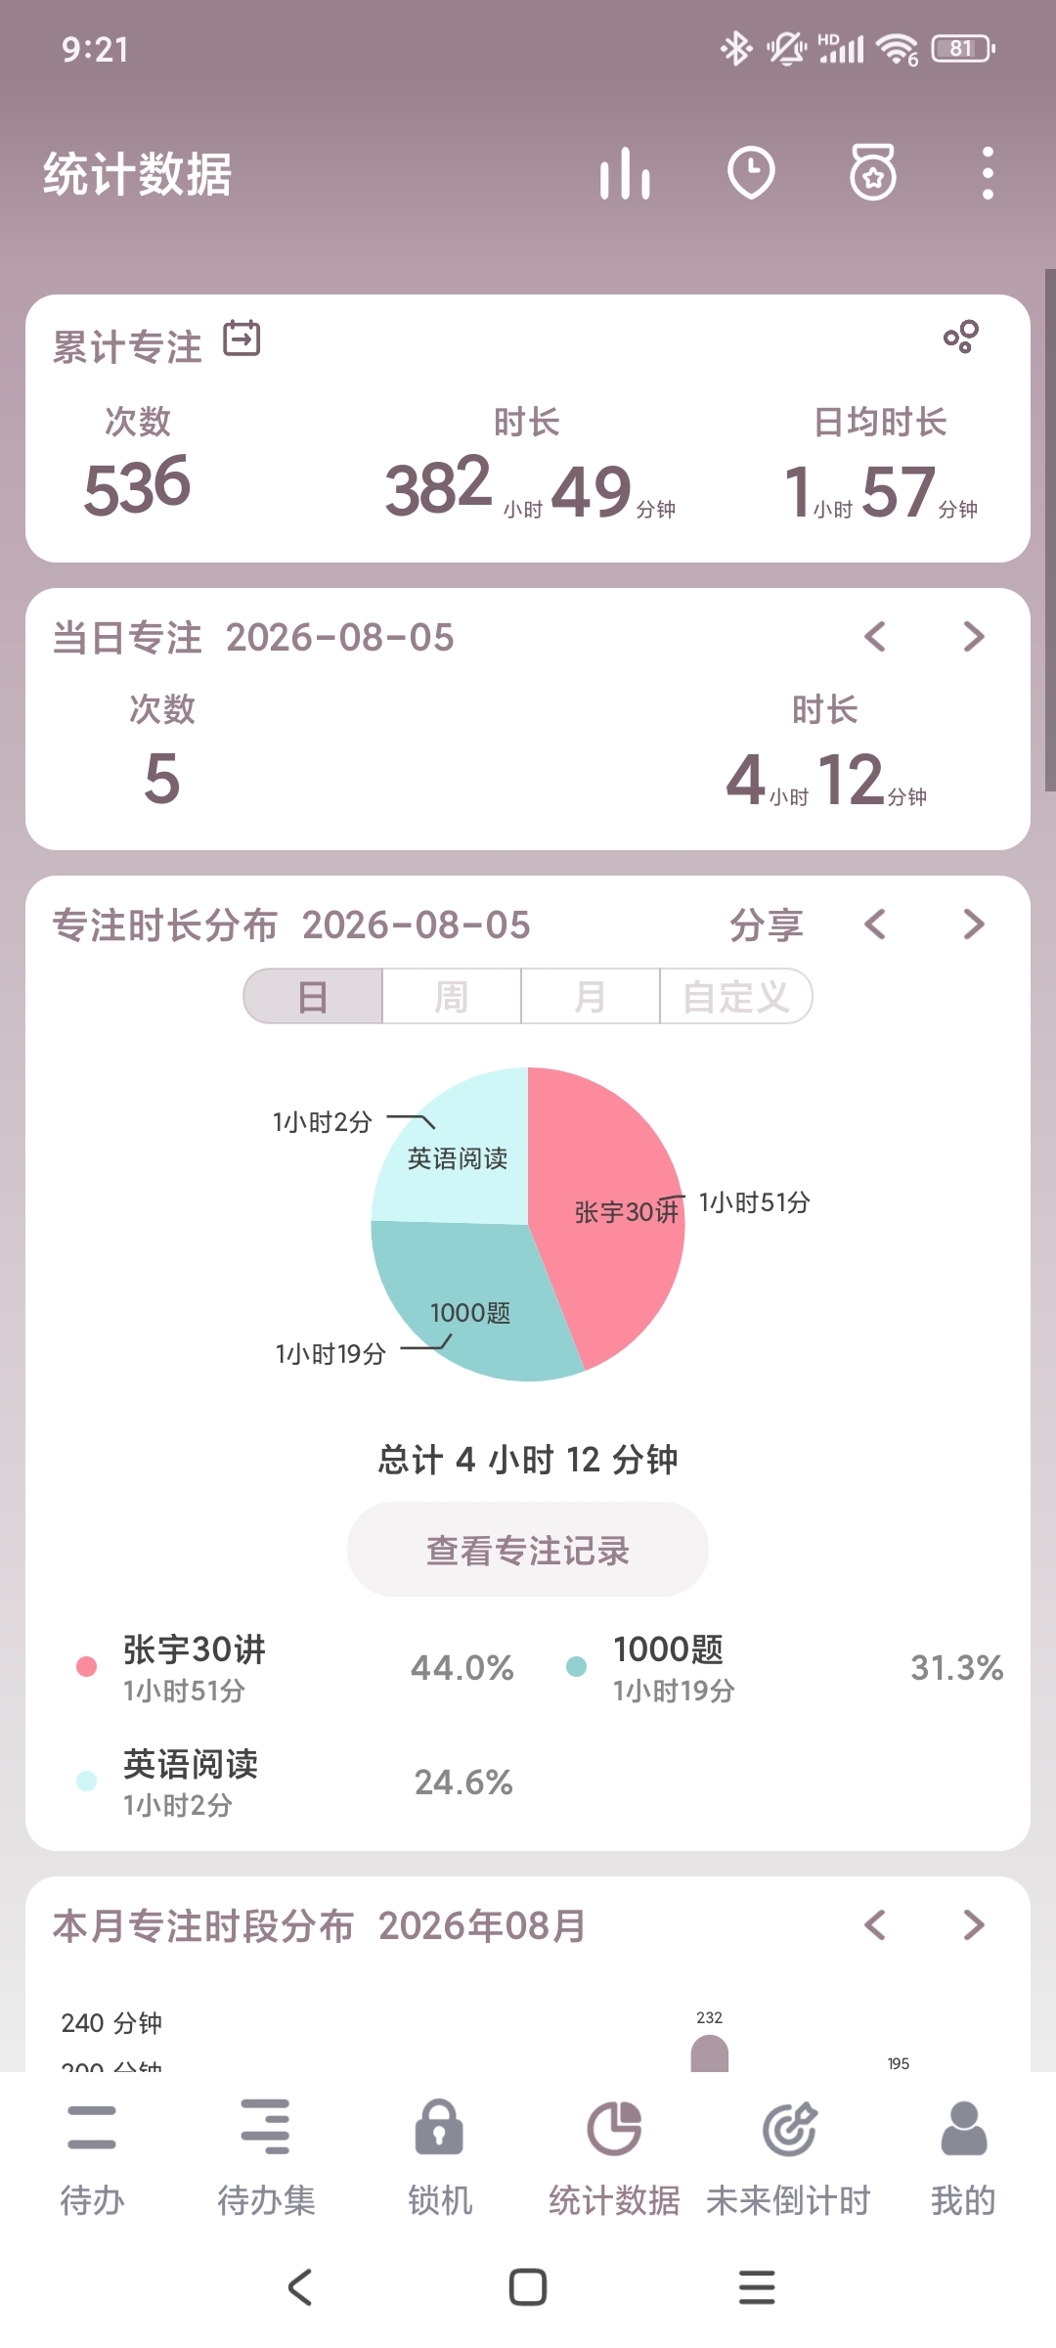Choose the 自定义 range segment
The image size is (1056, 2348).
[x=736, y=997]
